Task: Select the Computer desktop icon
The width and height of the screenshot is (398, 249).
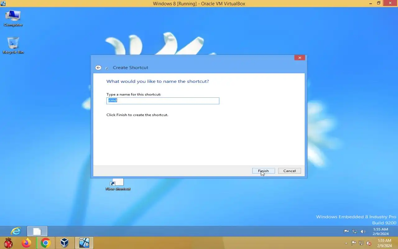Action: (x=13, y=18)
